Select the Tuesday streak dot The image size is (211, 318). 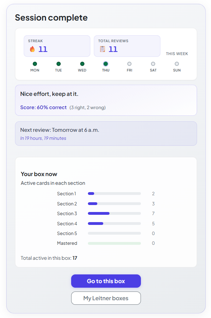(59, 64)
